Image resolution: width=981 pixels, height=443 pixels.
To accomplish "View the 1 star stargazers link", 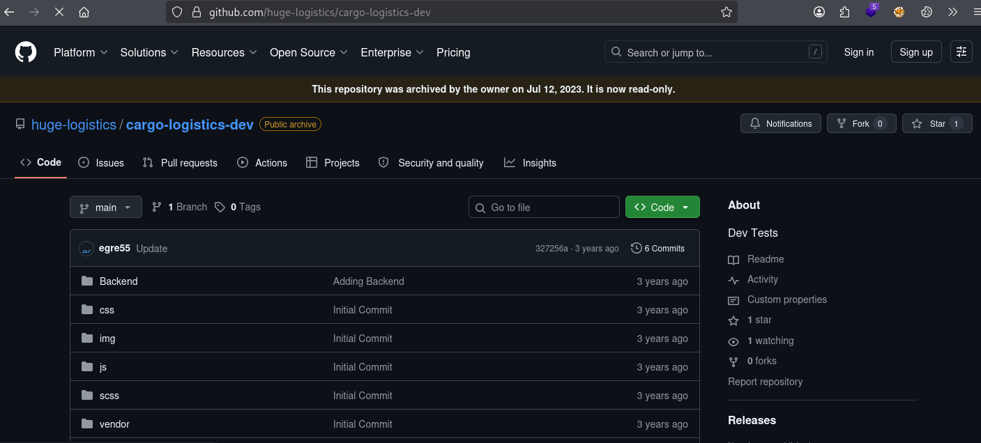I will [x=750, y=320].
